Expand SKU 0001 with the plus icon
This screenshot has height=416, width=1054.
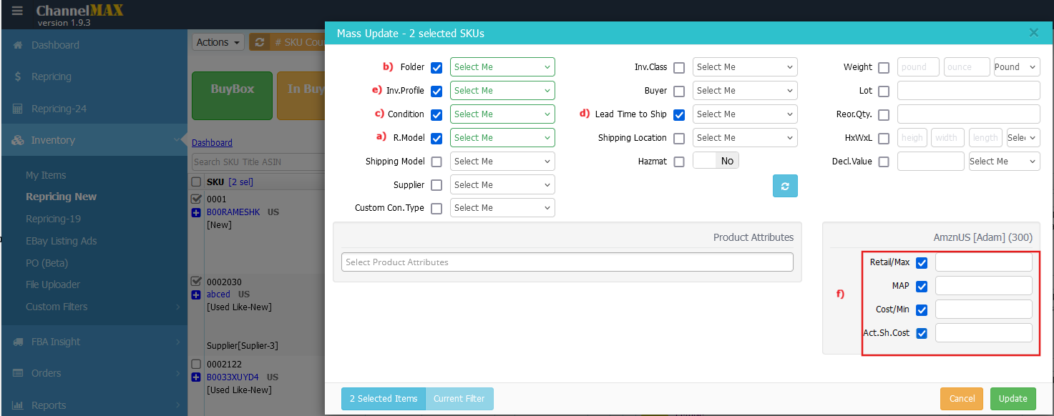coord(196,212)
